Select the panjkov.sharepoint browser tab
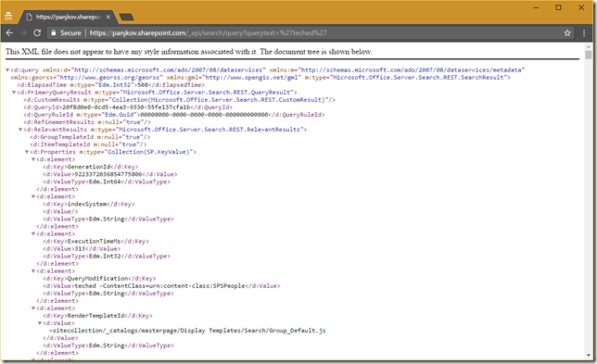The height and width of the screenshot is (364, 597). coord(68,17)
